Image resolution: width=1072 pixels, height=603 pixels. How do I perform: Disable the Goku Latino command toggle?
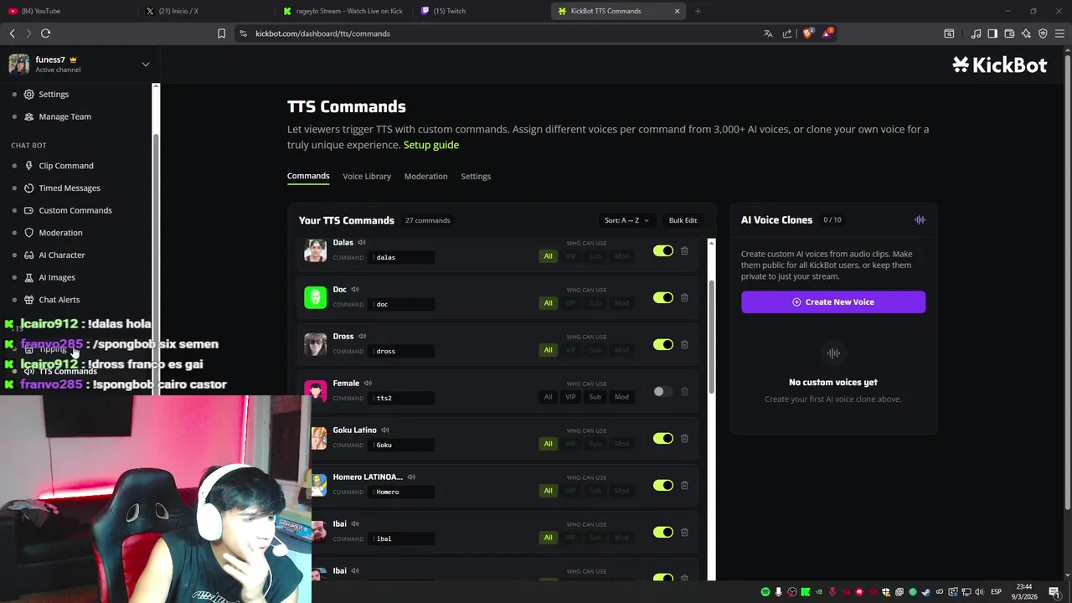pyautogui.click(x=663, y=438)
